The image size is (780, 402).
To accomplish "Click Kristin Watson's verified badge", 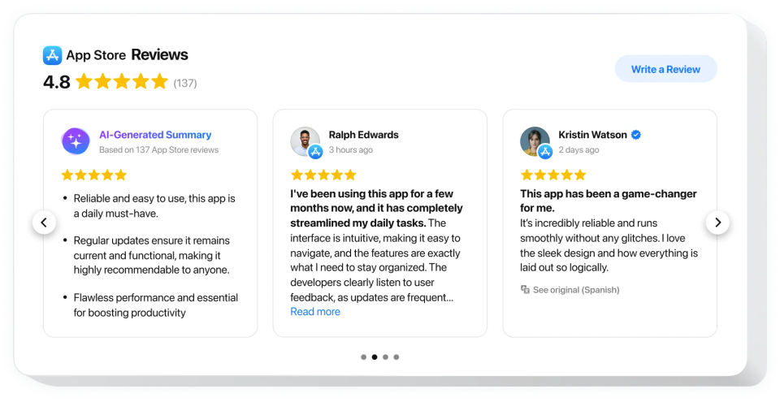I will tap(635, 135).
